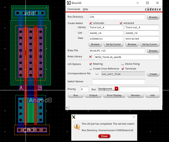Open the Help menu

[x=85, y=9]
